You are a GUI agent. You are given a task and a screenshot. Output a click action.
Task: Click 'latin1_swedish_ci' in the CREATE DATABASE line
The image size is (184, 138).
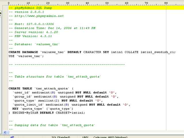(157, 52)
